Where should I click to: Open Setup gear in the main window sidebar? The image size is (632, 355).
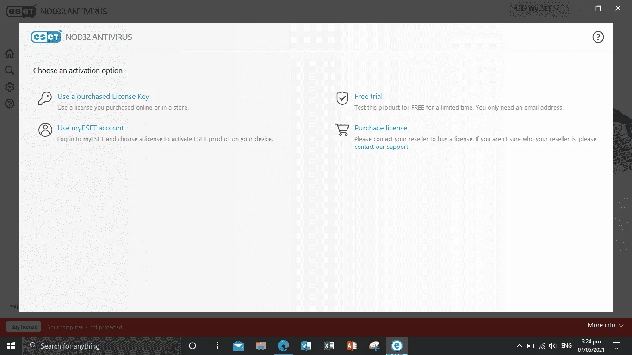9,87
